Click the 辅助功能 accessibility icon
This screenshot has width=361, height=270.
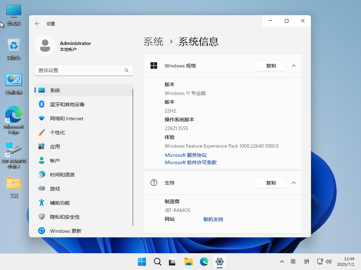tap(42, 202)
